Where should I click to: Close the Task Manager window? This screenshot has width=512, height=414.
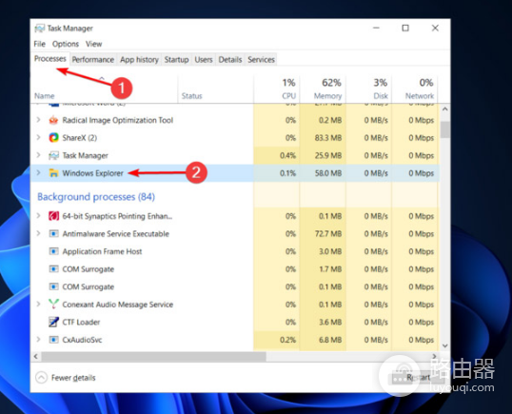coord(435,29)
